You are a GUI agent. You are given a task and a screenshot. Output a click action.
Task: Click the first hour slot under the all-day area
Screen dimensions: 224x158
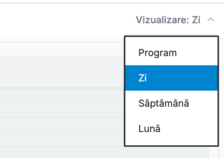62,96
